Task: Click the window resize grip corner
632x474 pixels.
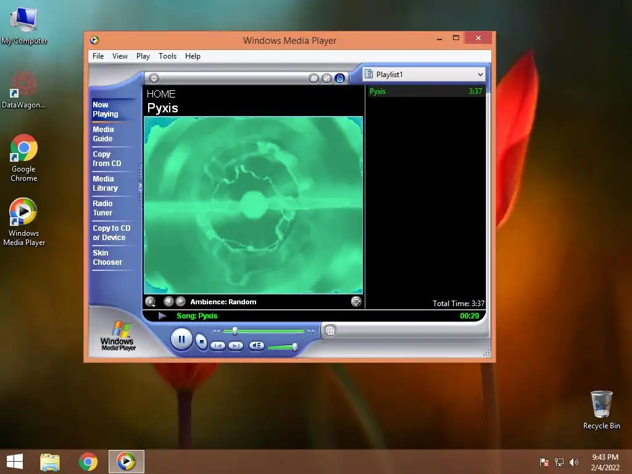Action: (486, 353)
